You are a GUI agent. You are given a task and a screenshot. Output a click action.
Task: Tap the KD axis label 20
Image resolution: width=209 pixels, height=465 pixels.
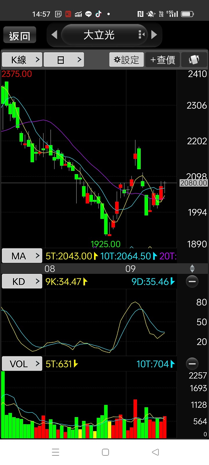[x=201, y=342]
